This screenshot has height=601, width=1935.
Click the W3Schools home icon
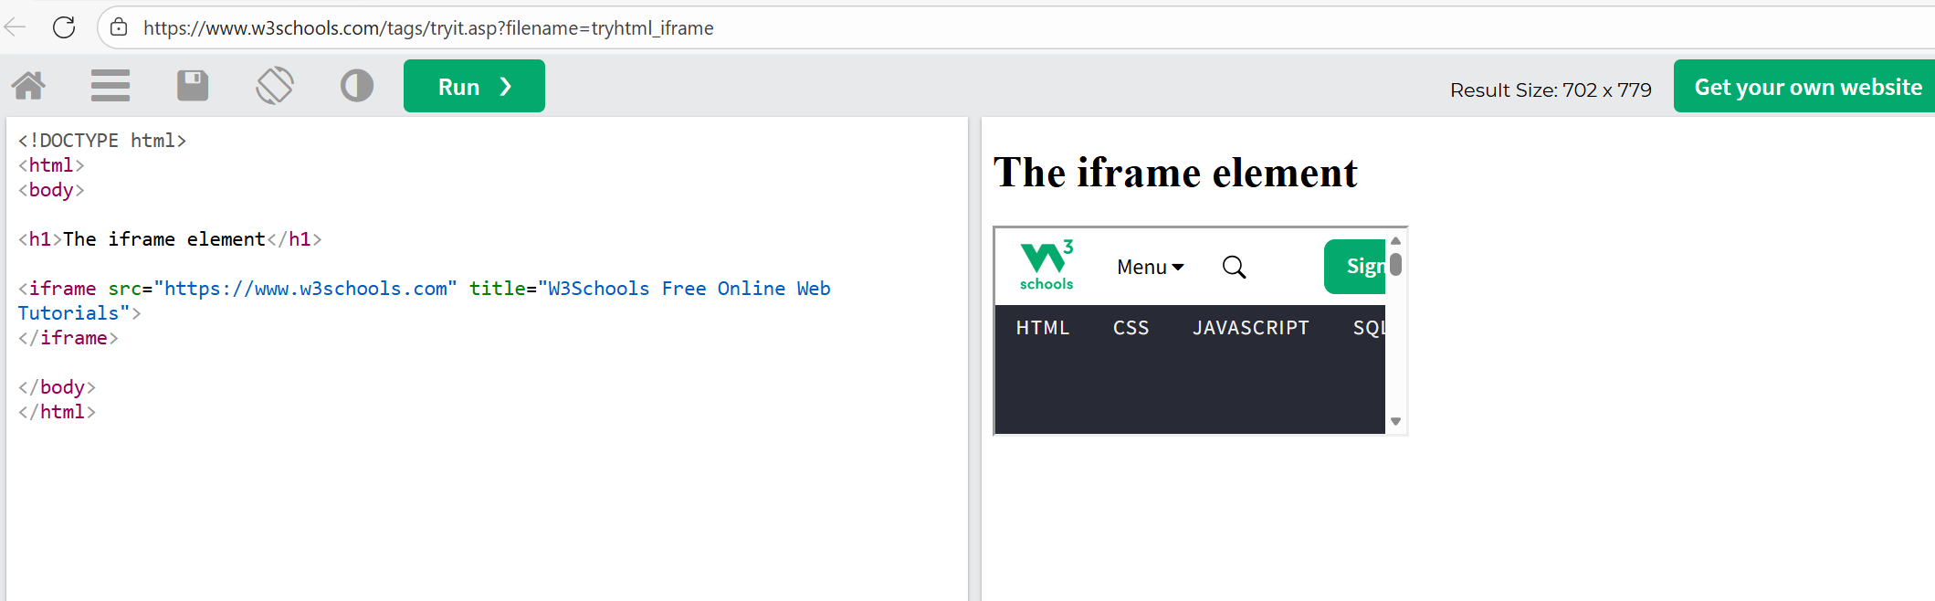coord(28,86)
